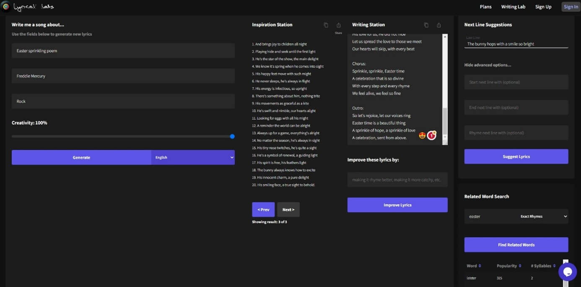Sort the table by # Syllables
The width and height of the screenshot is (581, 287).
543,266
